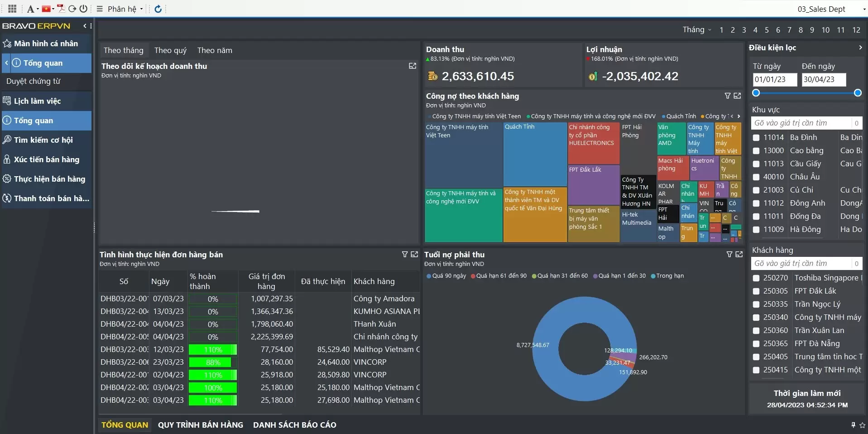The image size is (868, 434).
Task: Open the apps grid icon
Action: pyautogui.click(x=12, y=9)
